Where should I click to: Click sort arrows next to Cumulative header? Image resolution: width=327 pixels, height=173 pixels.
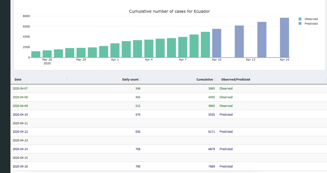tap(215, 79)
